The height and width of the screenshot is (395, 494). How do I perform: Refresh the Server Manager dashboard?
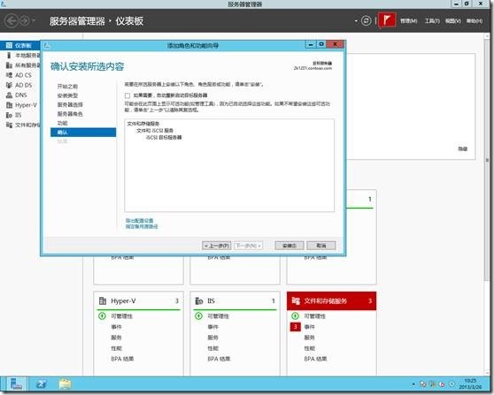pyautogui.click(x=366, y=20)
